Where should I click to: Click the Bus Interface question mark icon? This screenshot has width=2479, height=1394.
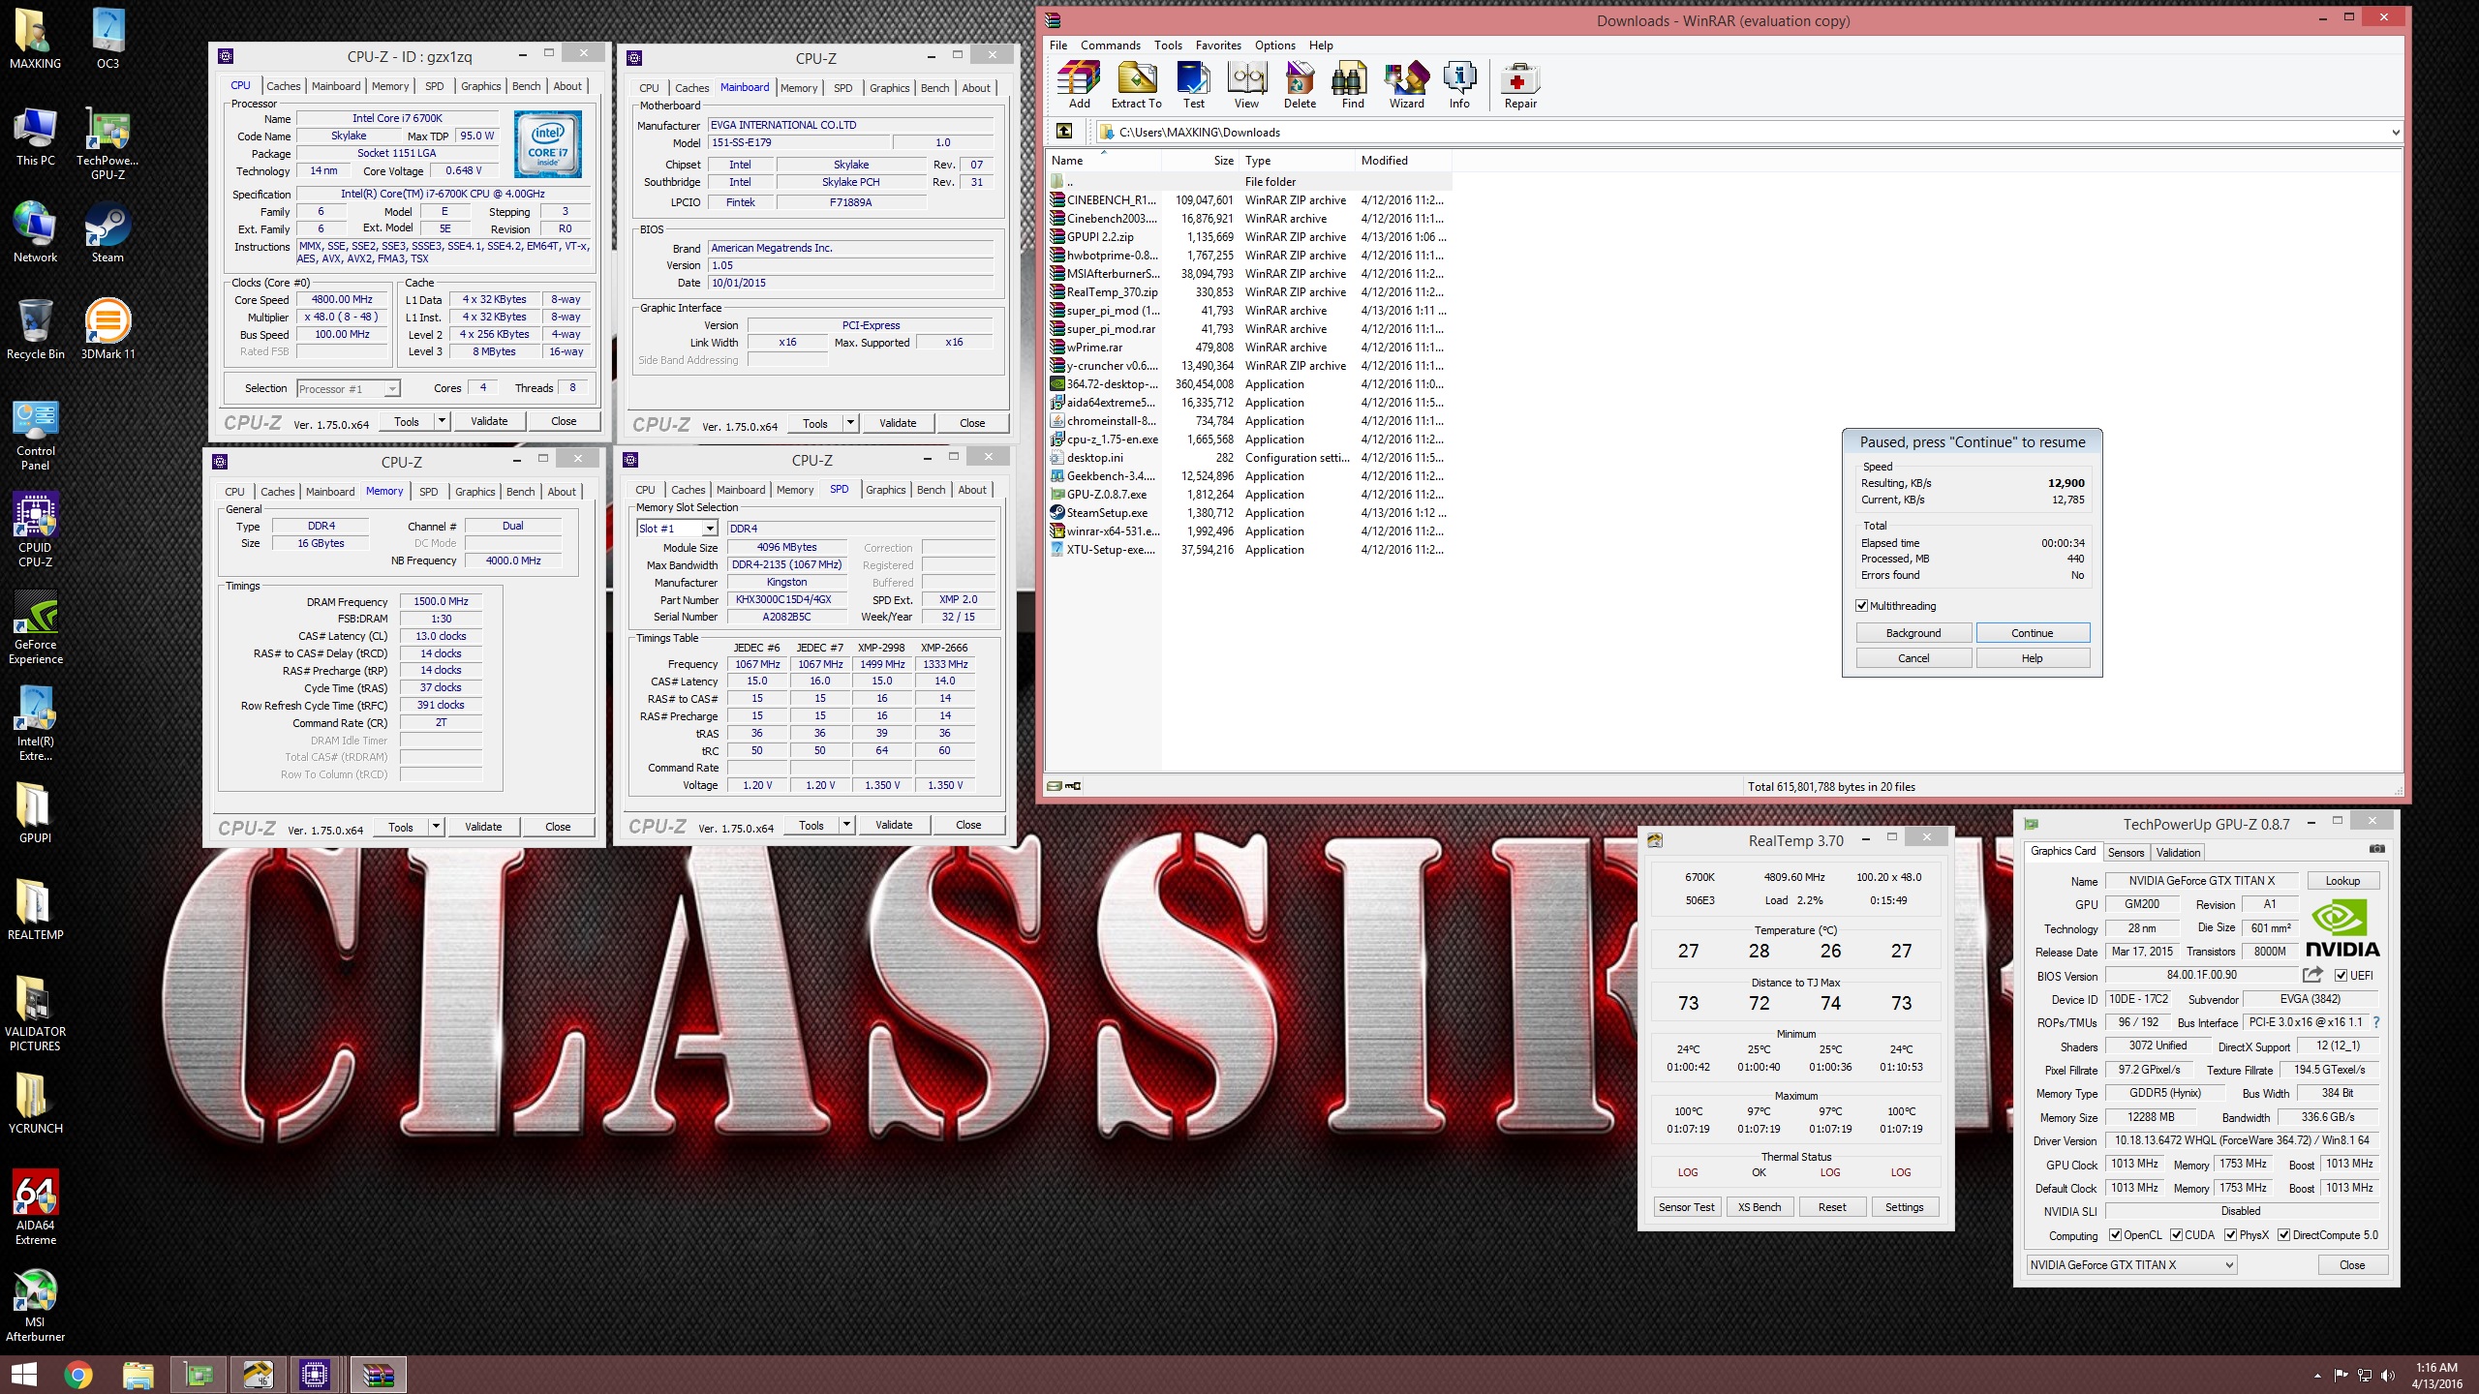2375,1022
